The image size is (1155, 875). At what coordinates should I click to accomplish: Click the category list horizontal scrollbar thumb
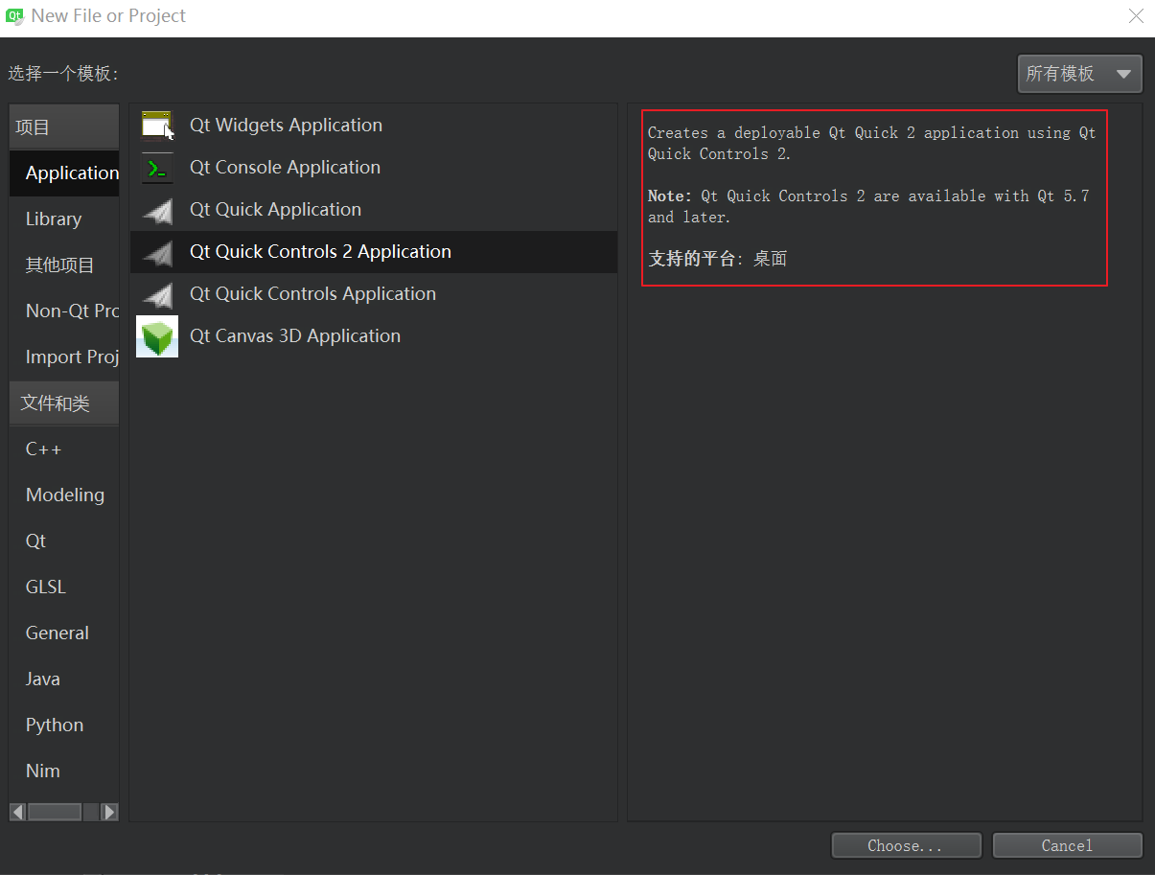pos(55,812)
